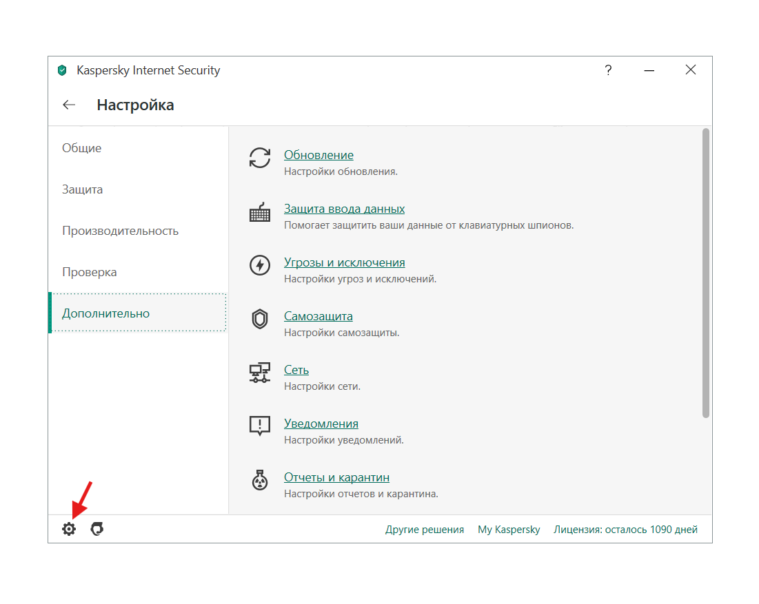Click the Настройка page heading
Viewport: 759px width, 604px height.
(x=136, y=105)
